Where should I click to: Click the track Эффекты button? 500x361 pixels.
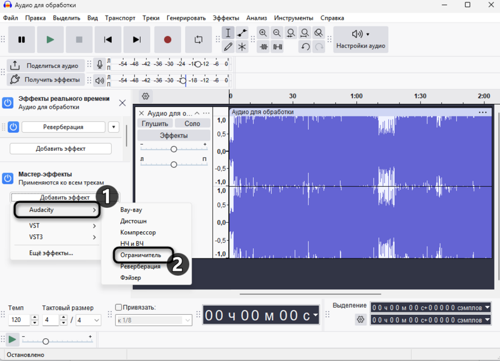(174, 135)
